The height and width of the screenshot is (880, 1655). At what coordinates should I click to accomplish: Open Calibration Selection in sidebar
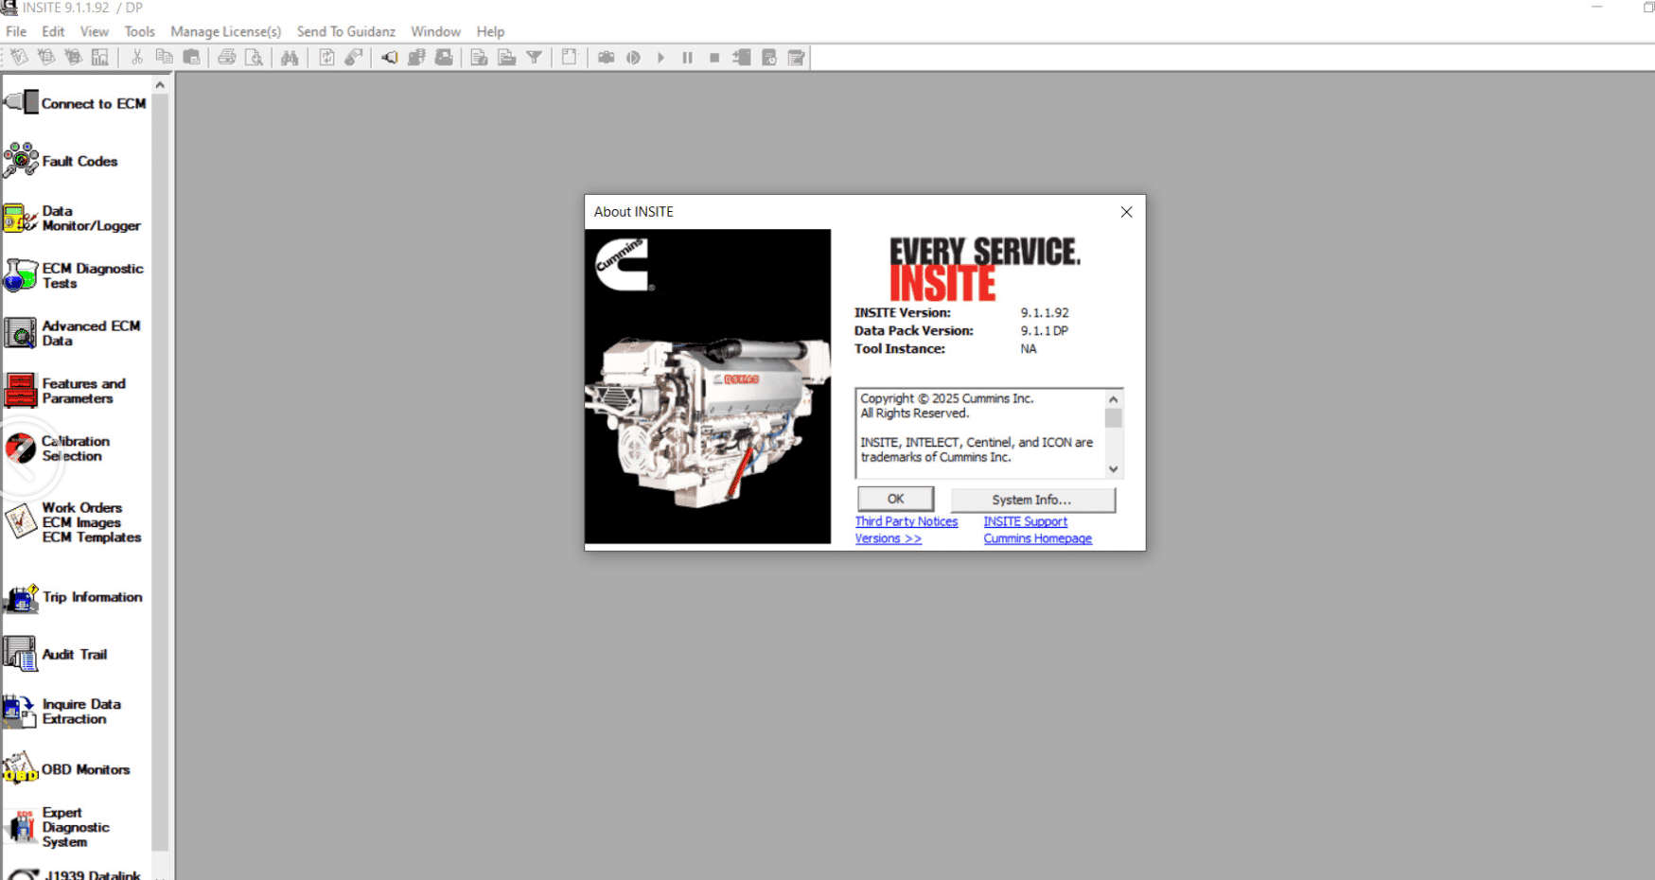[21, 448]
